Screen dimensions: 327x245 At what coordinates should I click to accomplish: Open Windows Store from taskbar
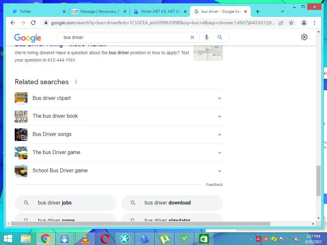204,239
